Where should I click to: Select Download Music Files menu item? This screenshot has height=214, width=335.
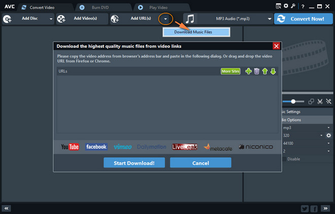click(196, 32)
